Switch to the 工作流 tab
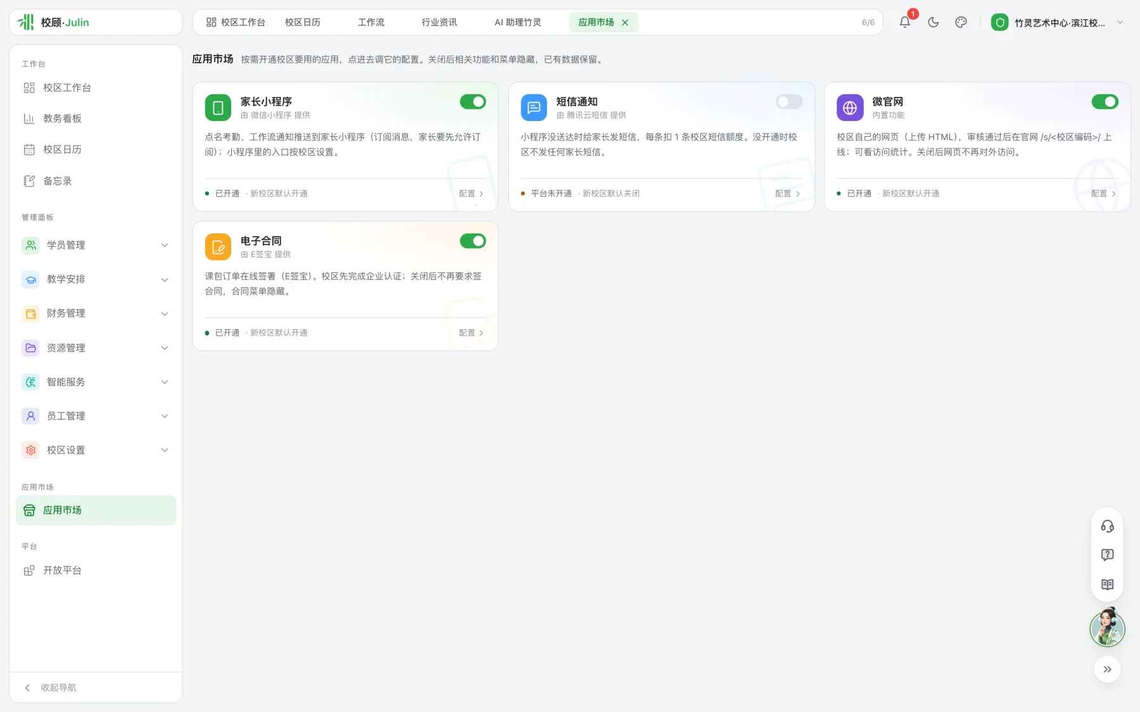This screenshot has height=712, width=1140. pos(371,22)
